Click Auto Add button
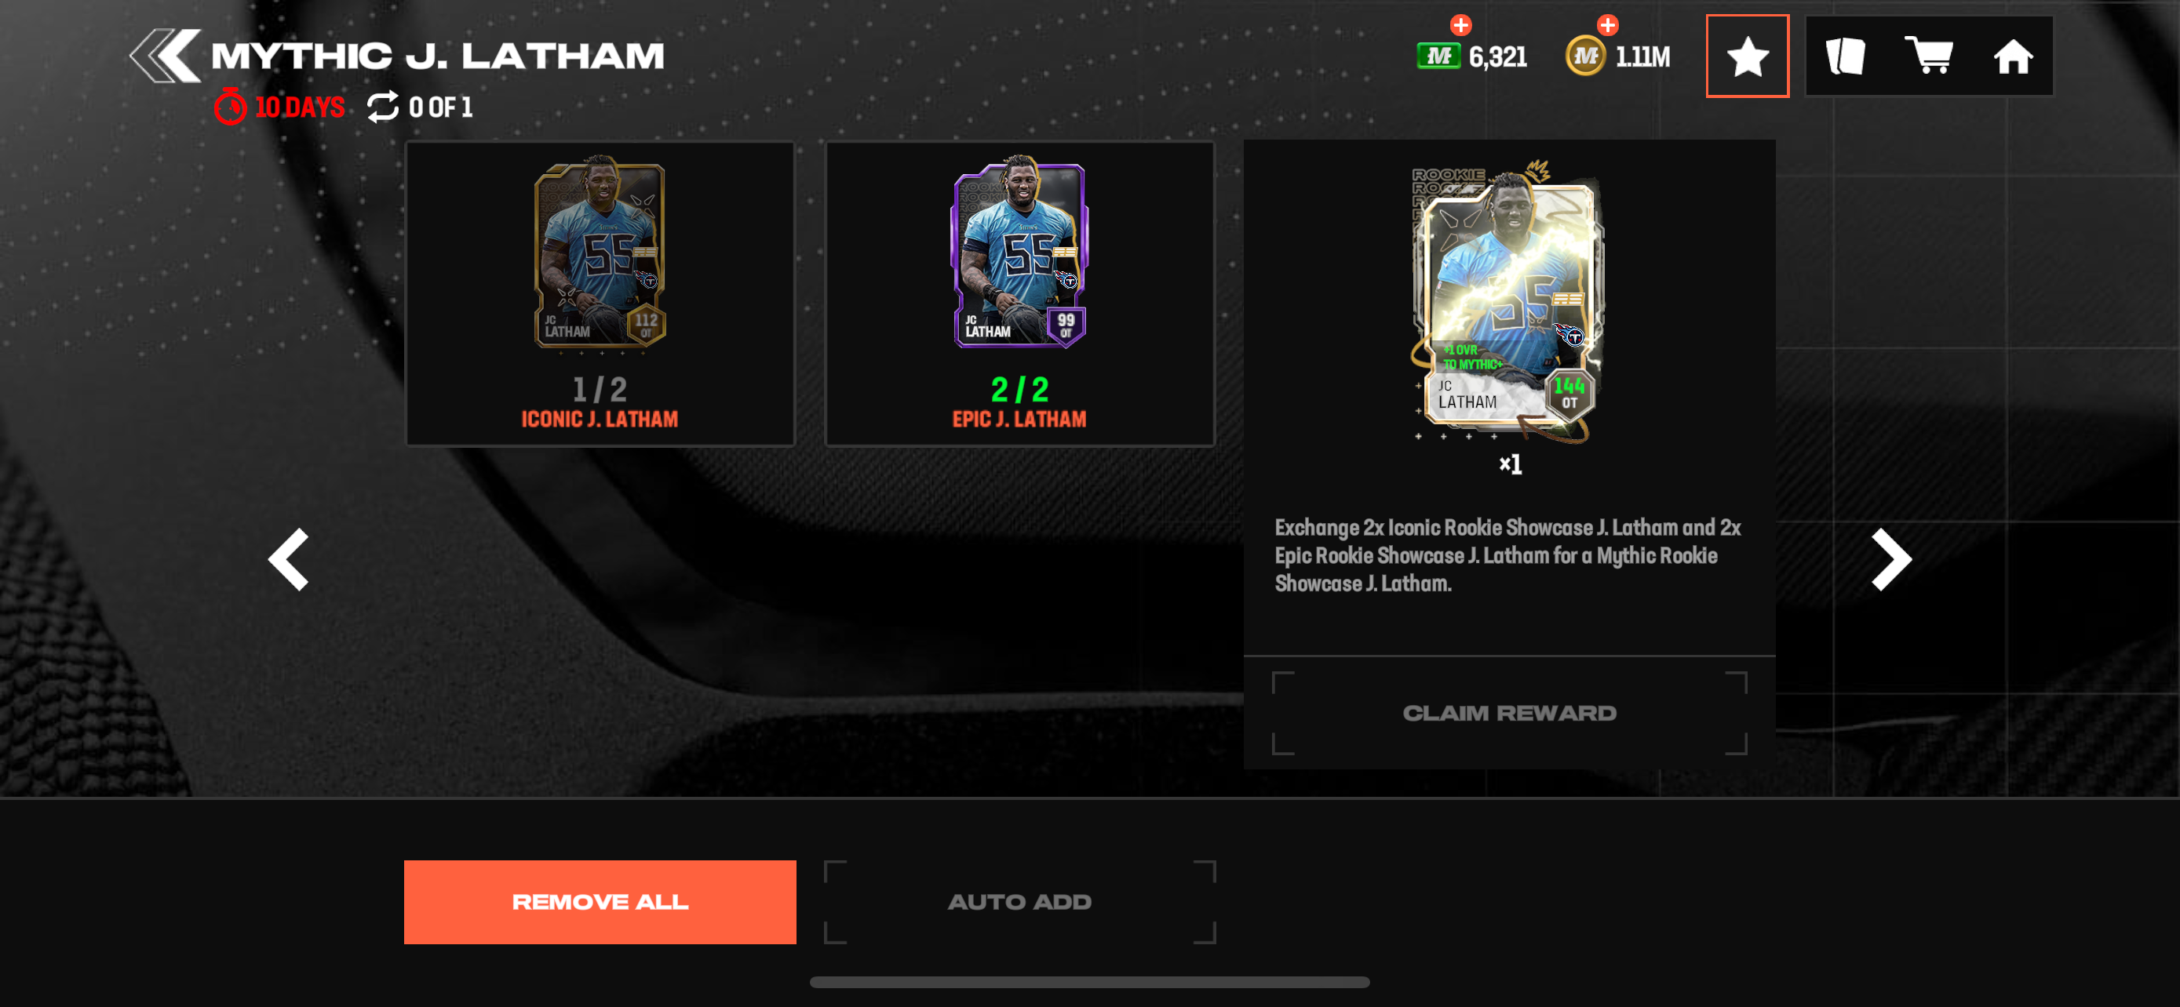The image size is (2180, 1007). pos(1019,902)
